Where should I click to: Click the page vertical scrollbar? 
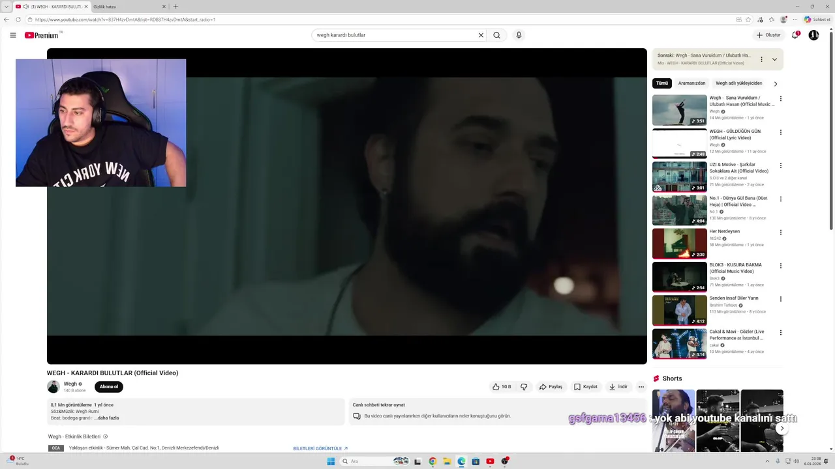coord(831,130)
